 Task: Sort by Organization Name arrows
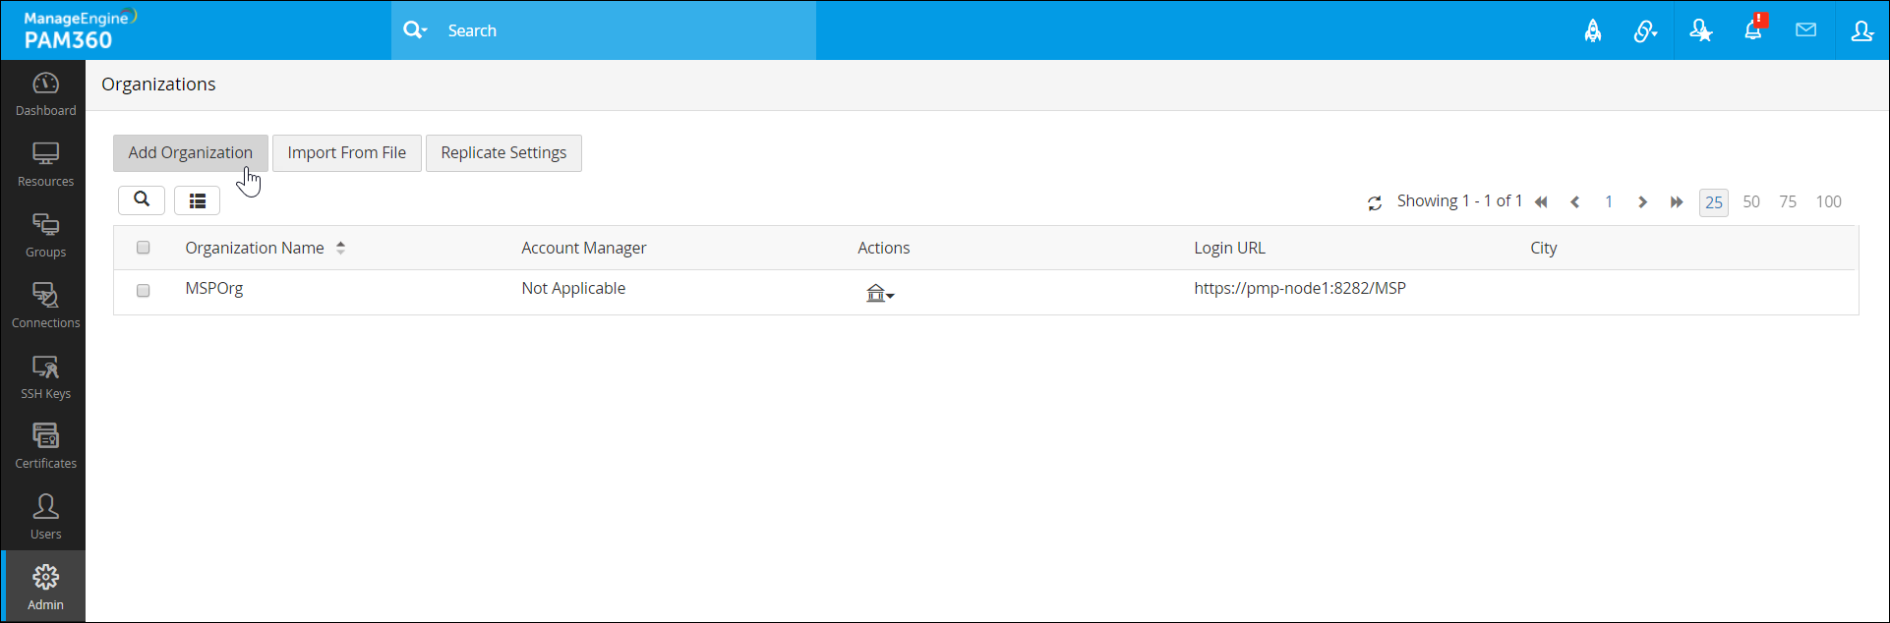pos(340,248)
